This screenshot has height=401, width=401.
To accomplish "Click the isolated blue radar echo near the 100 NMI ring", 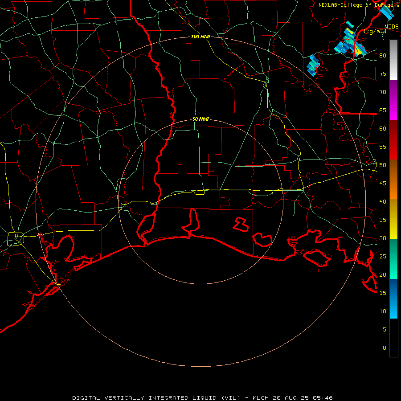I will (x=313, y=65).
